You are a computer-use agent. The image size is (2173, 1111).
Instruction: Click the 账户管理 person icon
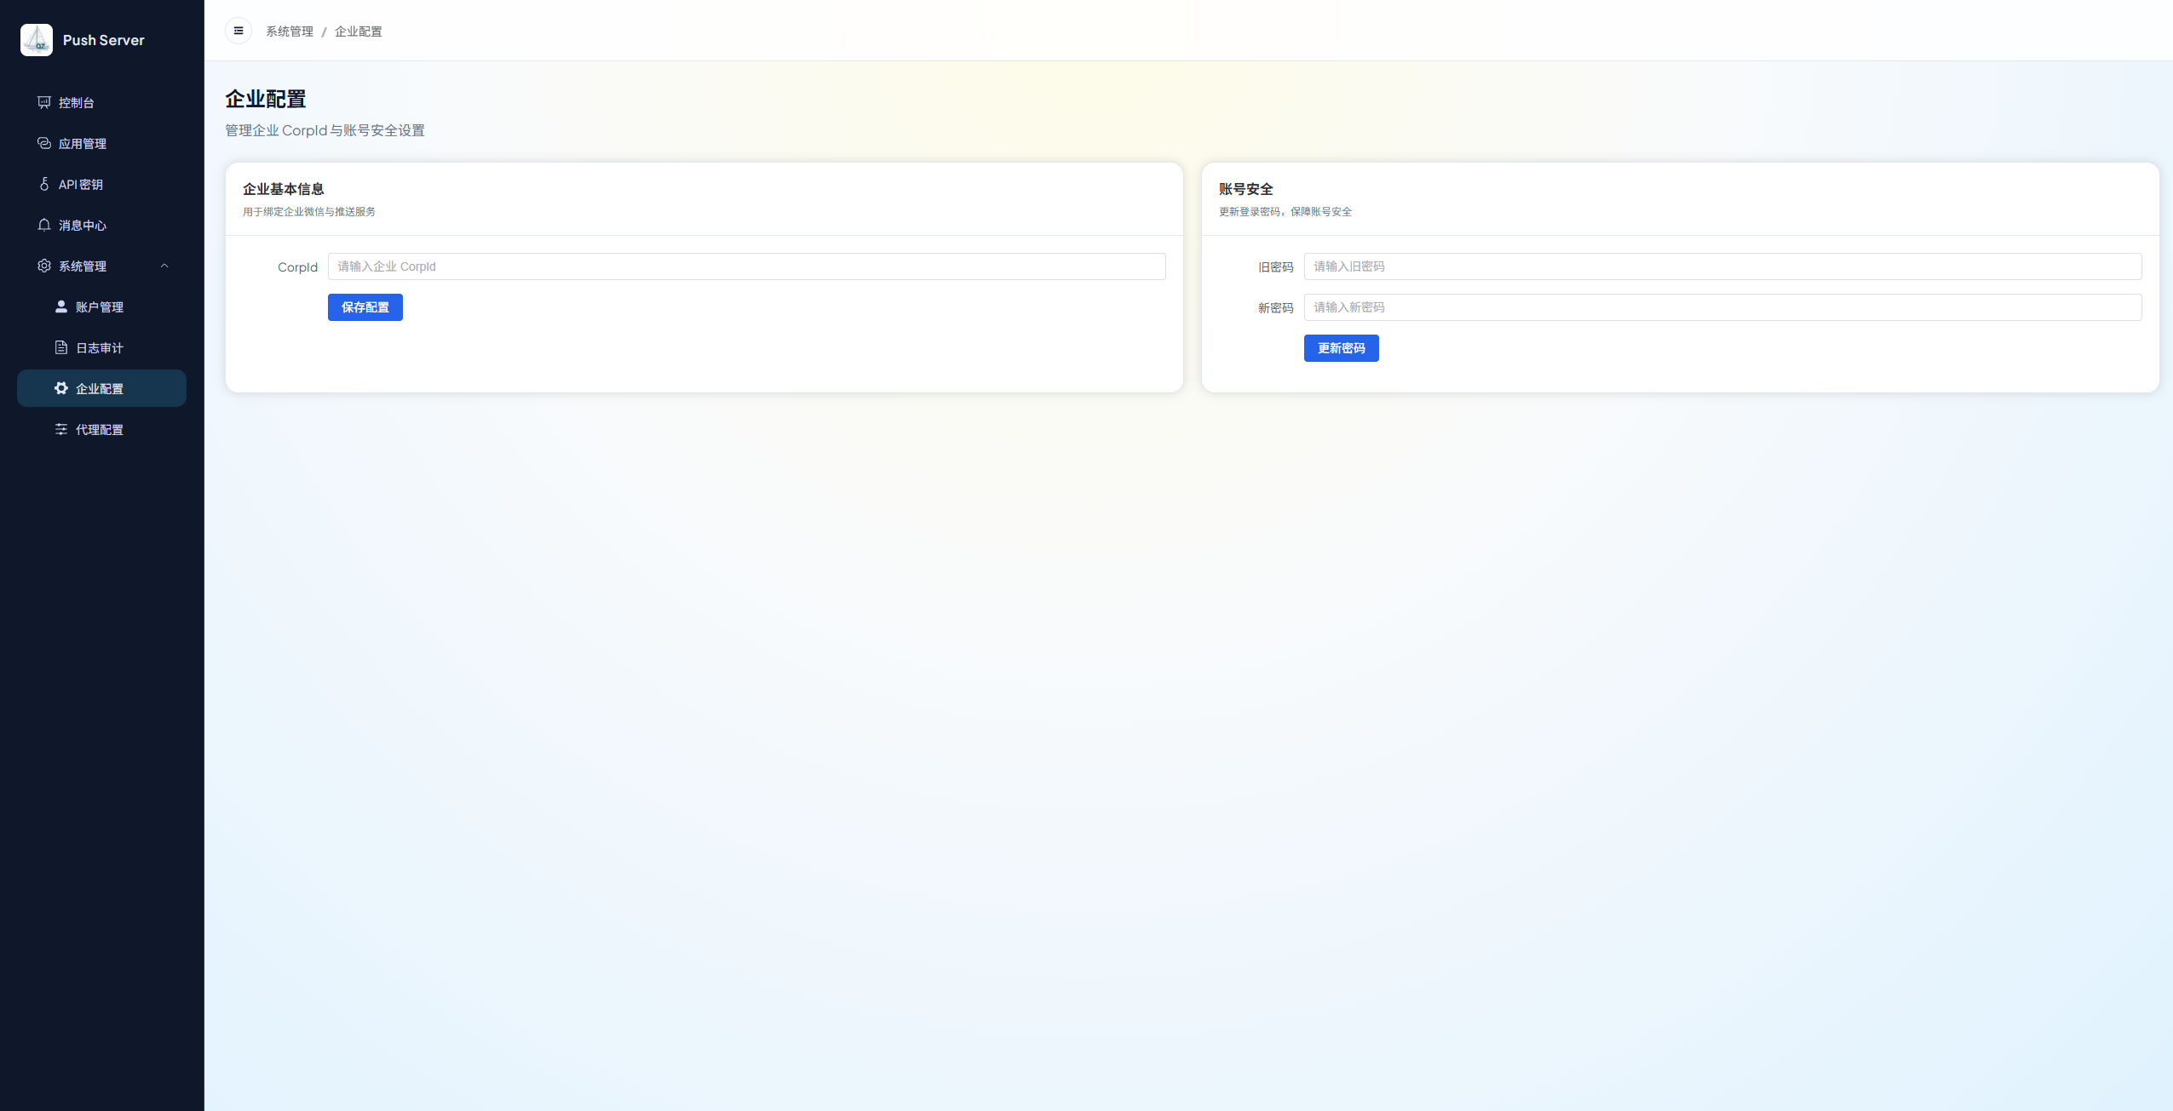61,306
